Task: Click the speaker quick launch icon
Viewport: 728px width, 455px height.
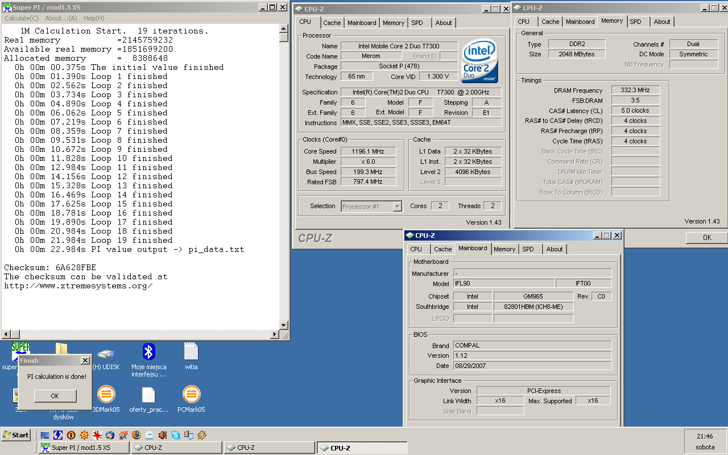Action: (163, 435)
